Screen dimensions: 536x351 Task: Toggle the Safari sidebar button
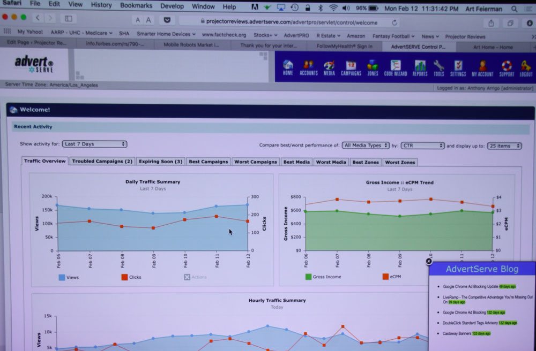(69, 18)
